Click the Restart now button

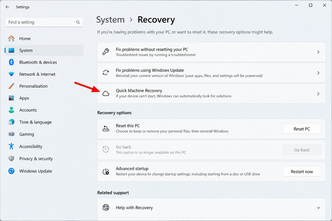click(302, 171)
